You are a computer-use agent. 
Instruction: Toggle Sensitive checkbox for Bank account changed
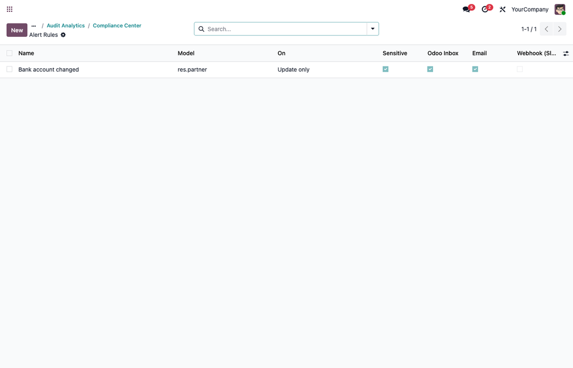[x=386, y=69]
